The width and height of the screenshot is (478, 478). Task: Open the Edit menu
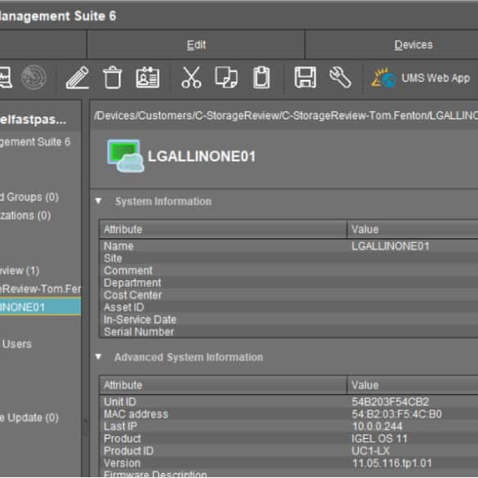[196, 45]
